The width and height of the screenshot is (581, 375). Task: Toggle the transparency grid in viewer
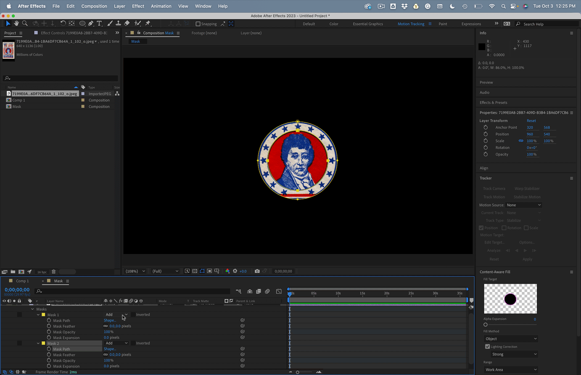(195, 271)
